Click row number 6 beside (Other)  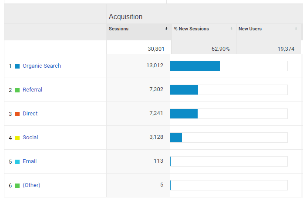pos(10,186)
